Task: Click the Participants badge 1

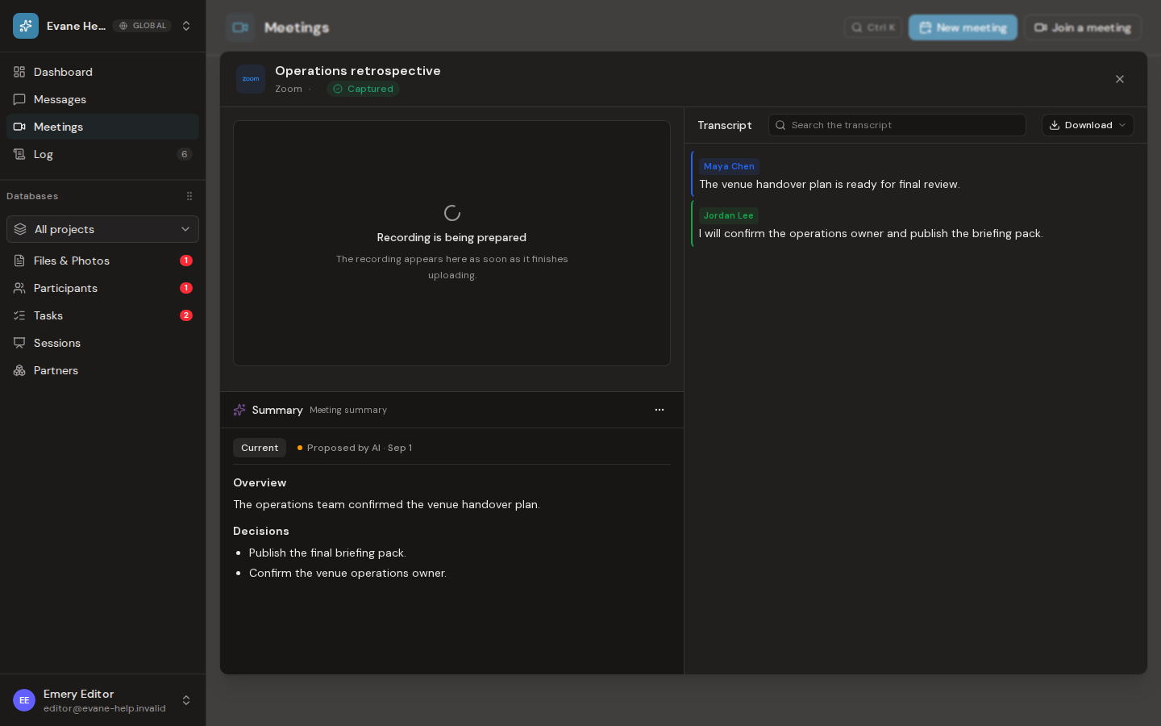Action: (x=186, y=288)
